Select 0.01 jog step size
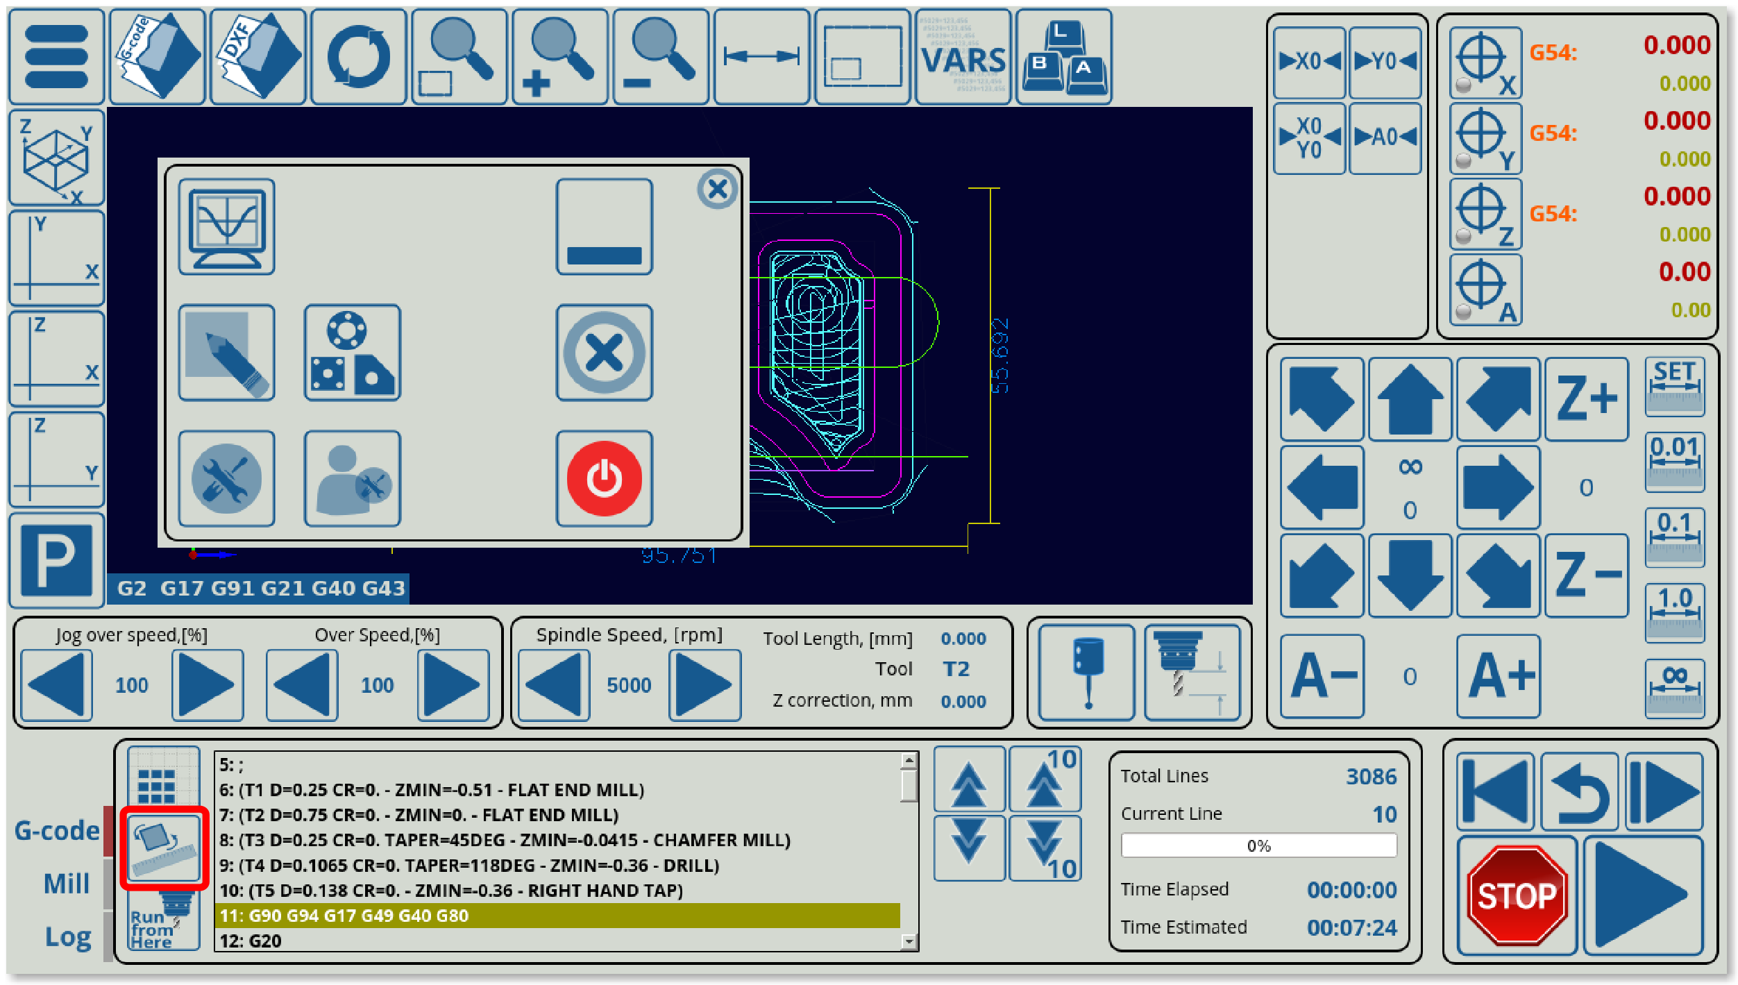 (1674, 461)
